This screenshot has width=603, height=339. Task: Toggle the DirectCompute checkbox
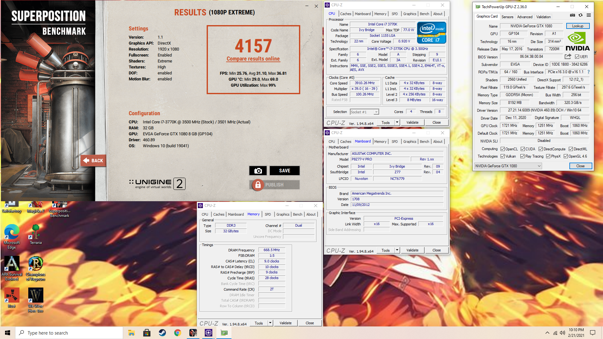(x=541, y=149)
